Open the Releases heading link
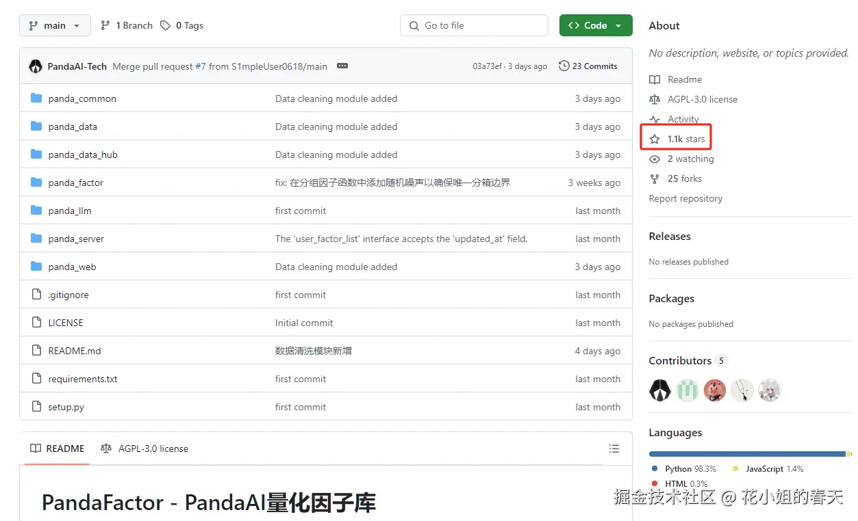The image size is (858, 521). pos(670,236)
